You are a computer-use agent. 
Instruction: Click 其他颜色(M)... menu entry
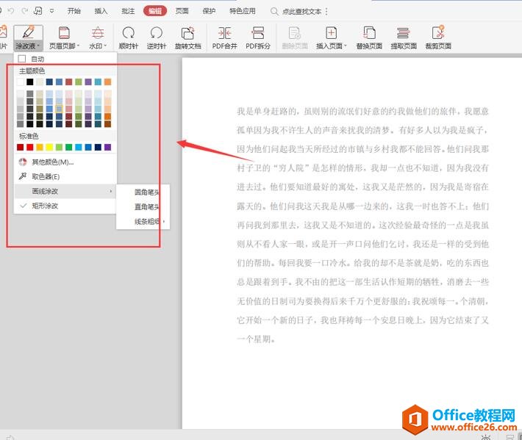pyautogui.click(x=53, y=162)
